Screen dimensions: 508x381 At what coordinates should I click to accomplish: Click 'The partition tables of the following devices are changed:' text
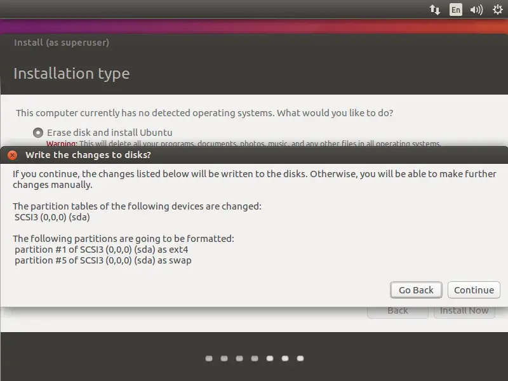tap(137, 206)
